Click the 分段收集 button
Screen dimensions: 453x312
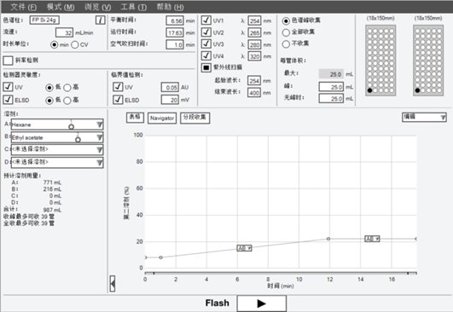[195, 118]
